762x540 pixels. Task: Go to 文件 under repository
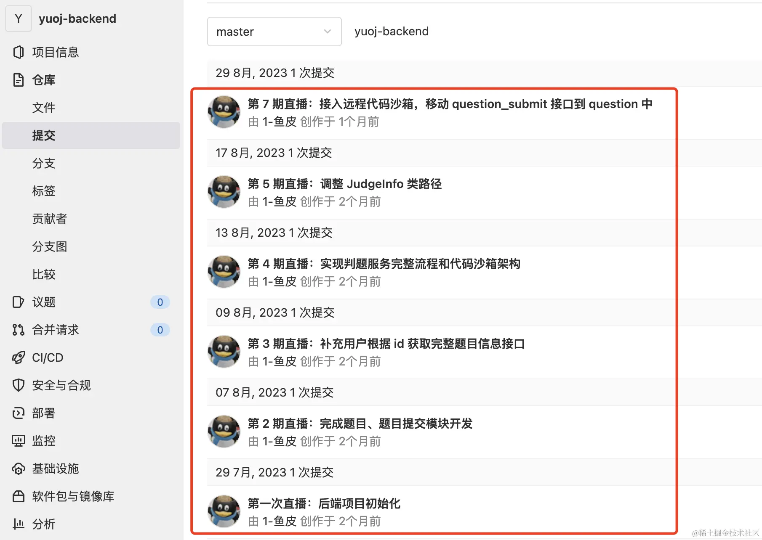point(44,108)
